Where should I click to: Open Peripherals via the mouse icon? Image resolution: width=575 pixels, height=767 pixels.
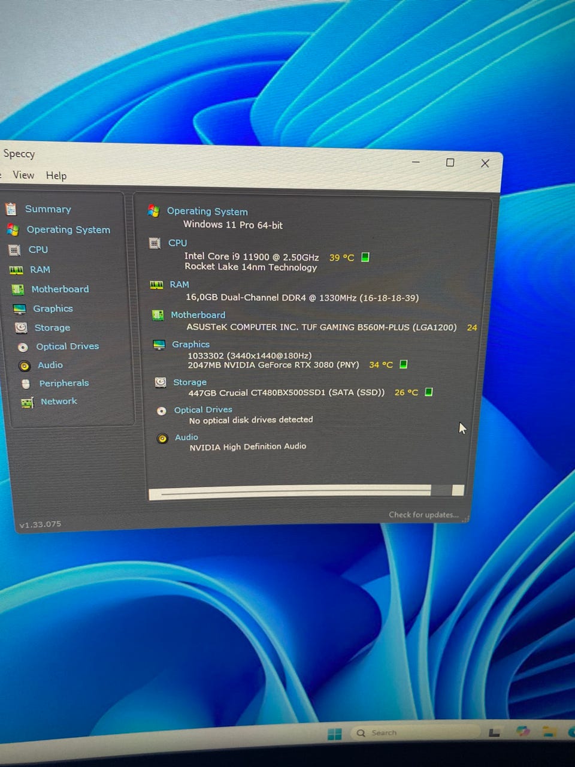pos(26,383)
